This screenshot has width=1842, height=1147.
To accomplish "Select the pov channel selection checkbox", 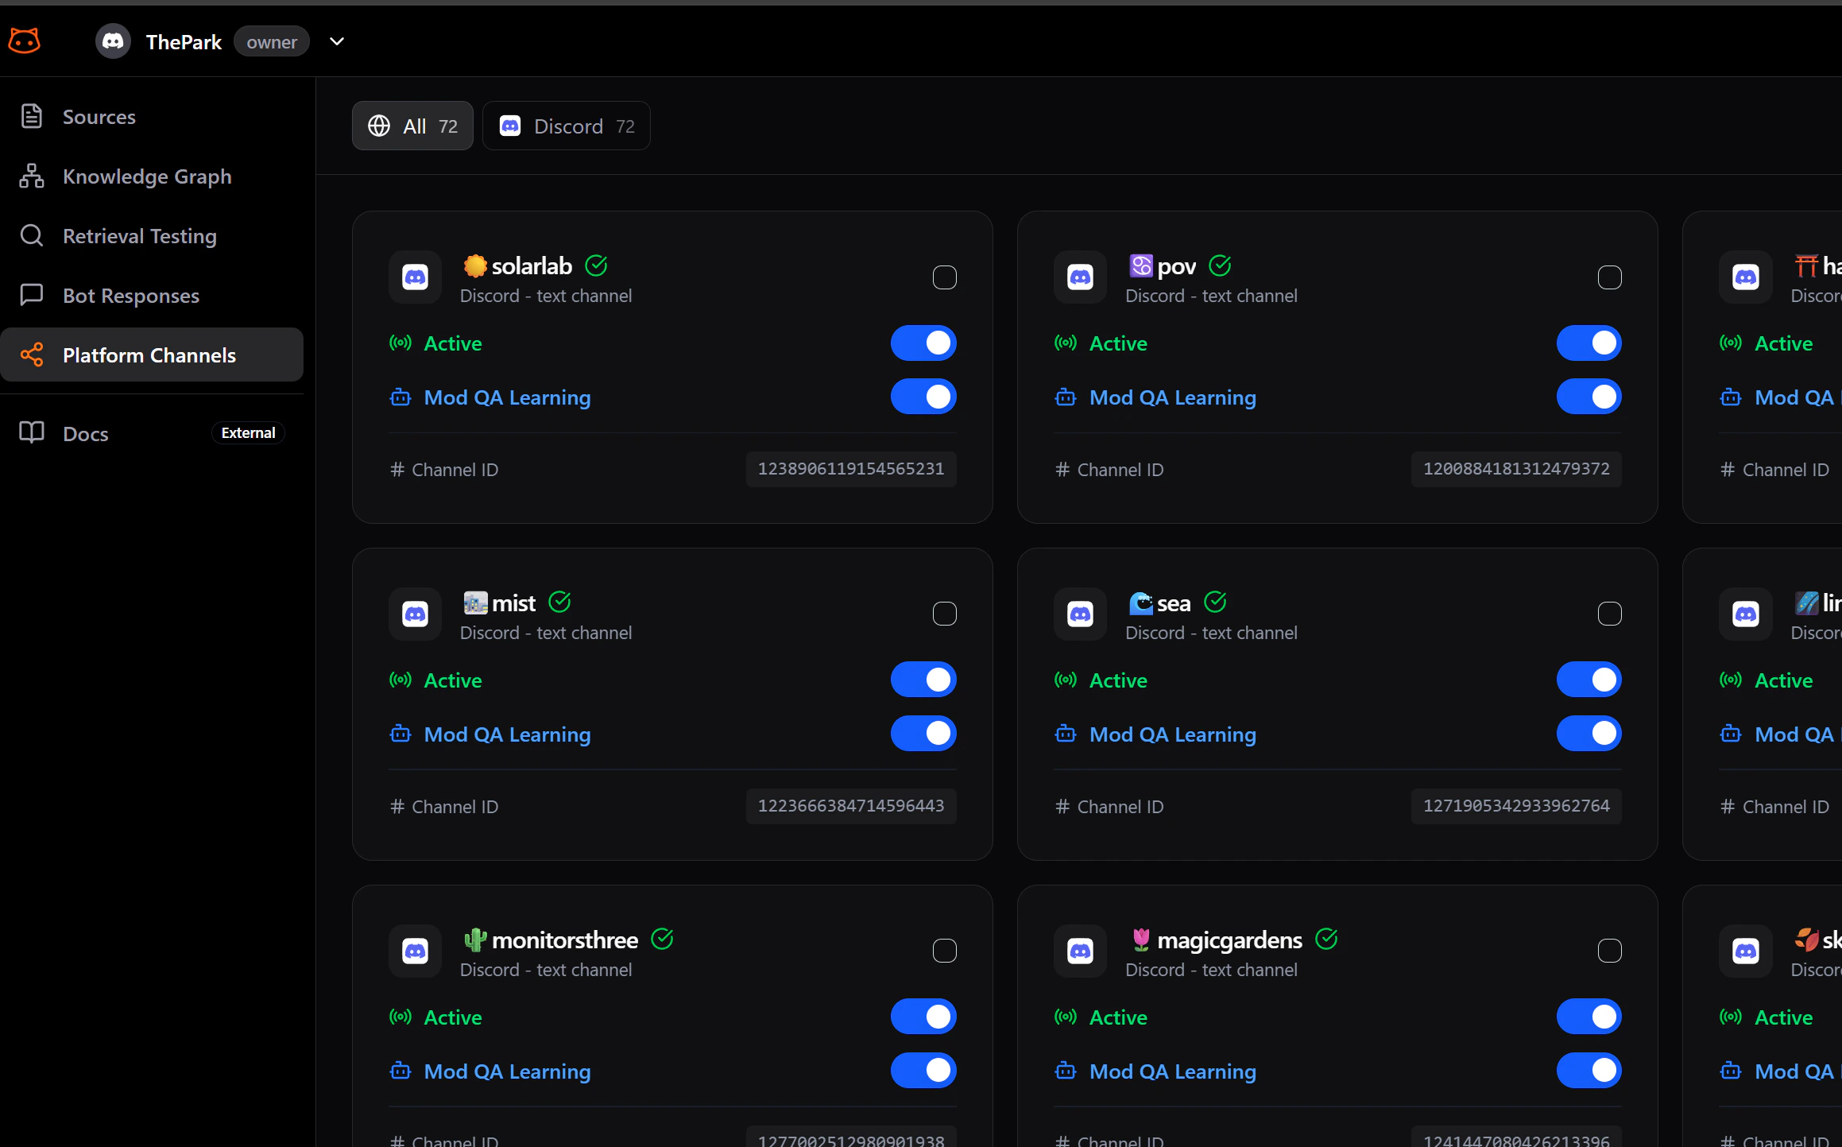I will pos(1610,277).
